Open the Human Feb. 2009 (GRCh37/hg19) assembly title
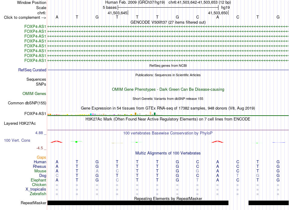 tap(135, 2)
